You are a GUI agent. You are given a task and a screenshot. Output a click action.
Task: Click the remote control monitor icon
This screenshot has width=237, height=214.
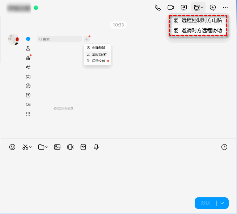coord(196,7)
